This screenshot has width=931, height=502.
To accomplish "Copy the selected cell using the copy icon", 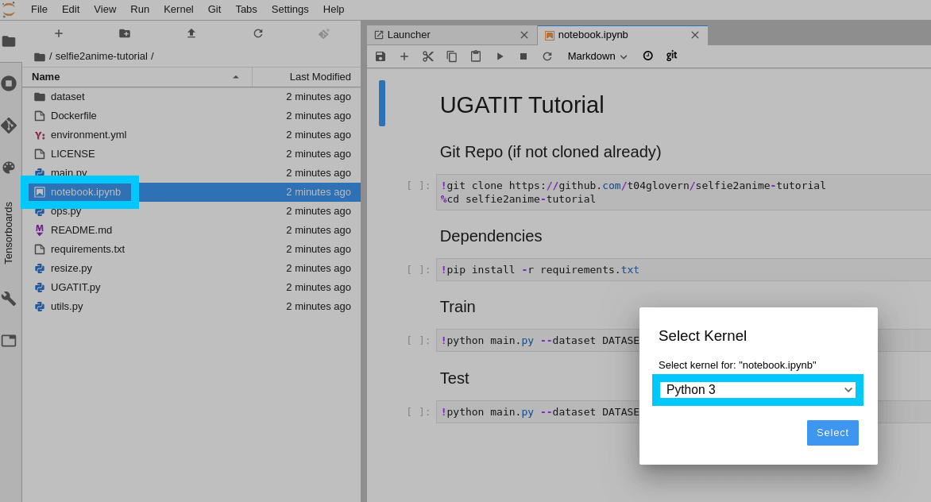I will [452, 56].
